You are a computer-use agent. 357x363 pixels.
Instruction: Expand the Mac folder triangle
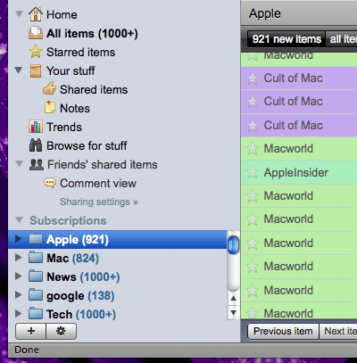tap(19, 258)
